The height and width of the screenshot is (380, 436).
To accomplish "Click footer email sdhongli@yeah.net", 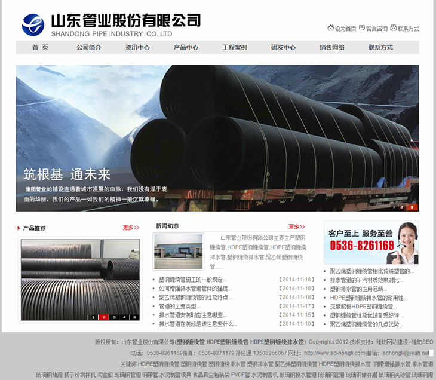I will (406, 353).
